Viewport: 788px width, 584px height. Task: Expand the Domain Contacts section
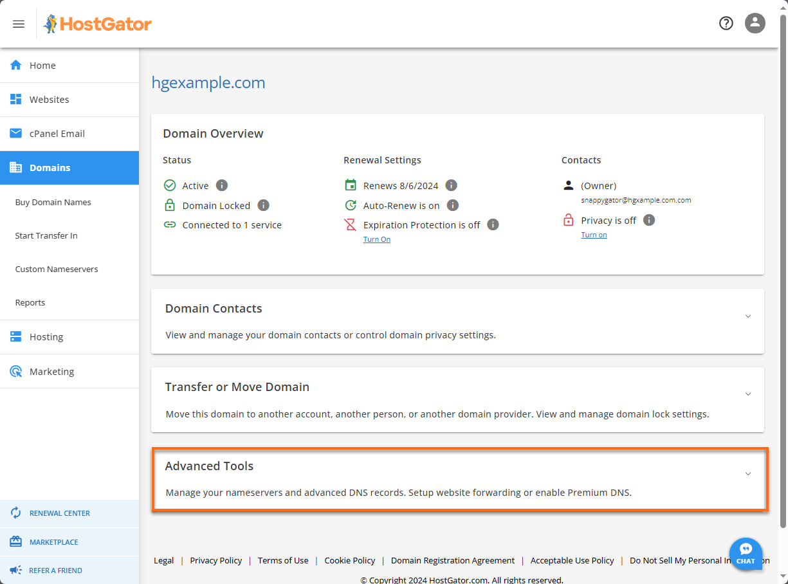[x=747, y=316]
